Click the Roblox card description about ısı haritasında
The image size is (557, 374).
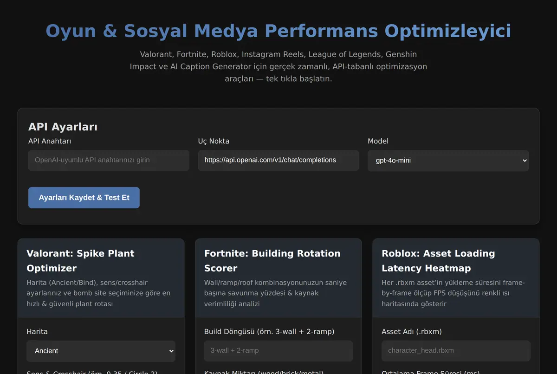453,293
